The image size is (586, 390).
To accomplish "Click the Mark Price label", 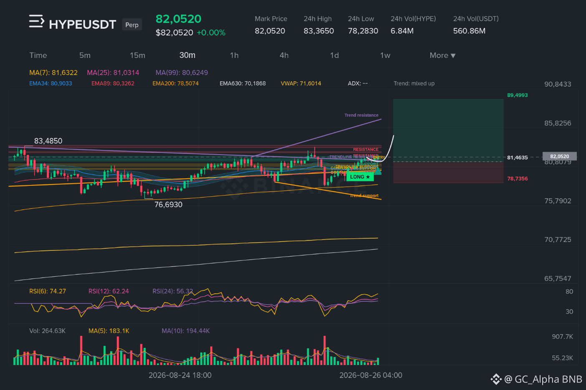I will coord(271,19).
